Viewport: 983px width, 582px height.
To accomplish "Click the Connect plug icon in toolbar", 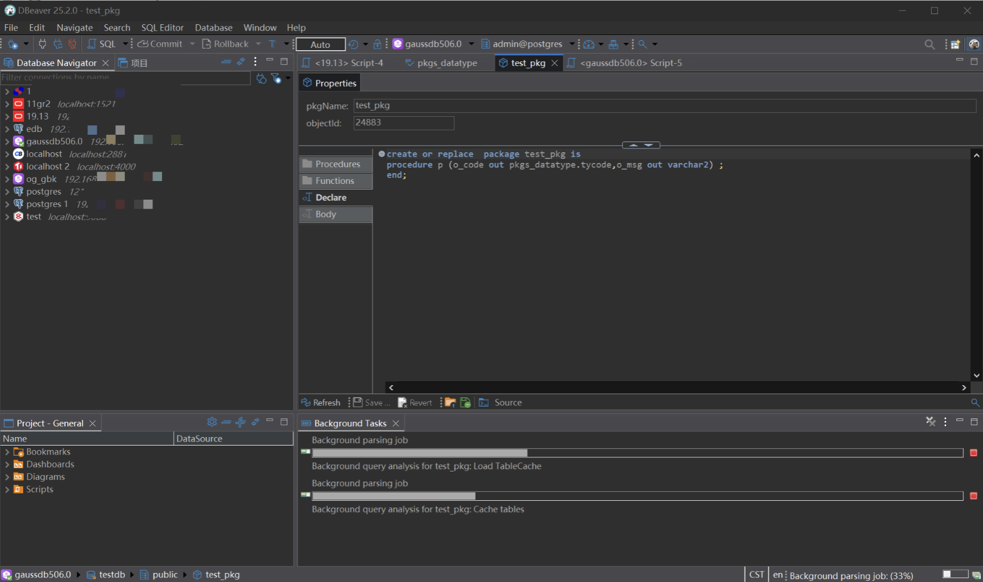I will pos(42,44).
